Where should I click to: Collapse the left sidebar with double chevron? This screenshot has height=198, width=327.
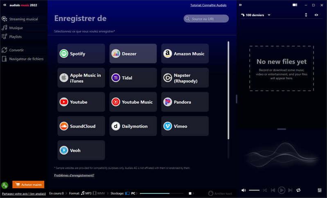(x=5, y=5)
